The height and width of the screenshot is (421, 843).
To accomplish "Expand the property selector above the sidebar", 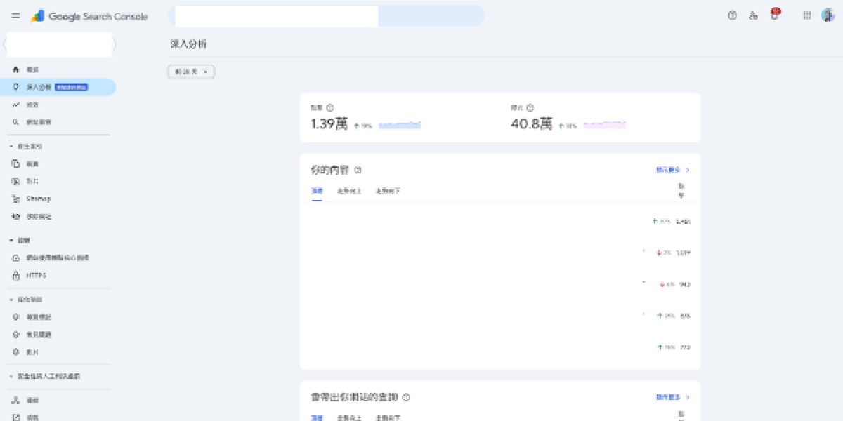I will 60,44.
